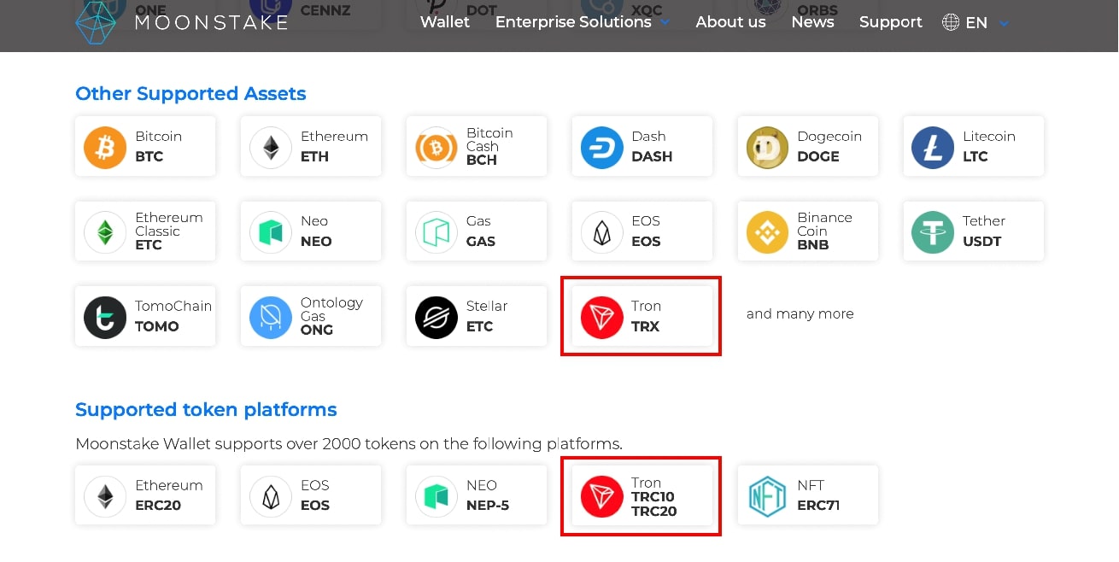The image size is (1119, 562).
Task: Click the TomoChain TOMO icon
Action: (104, 316)
